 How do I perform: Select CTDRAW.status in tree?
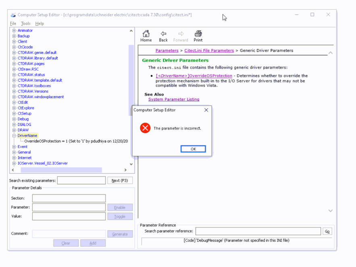tap(31, 75)
